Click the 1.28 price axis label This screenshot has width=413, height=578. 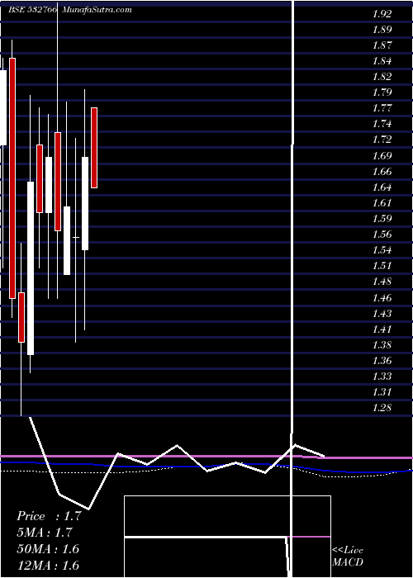382,408
